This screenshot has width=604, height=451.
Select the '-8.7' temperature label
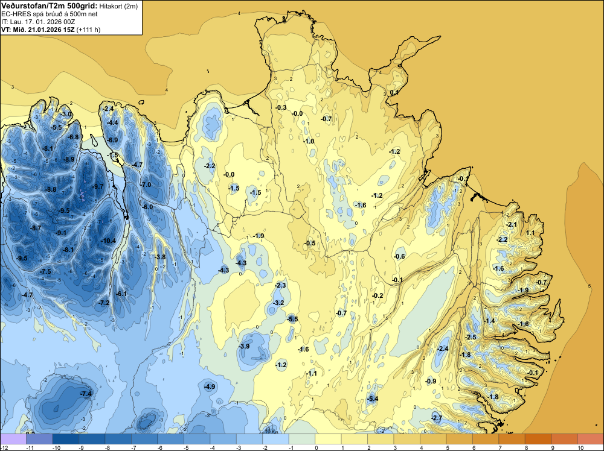[x=36, y=228]
